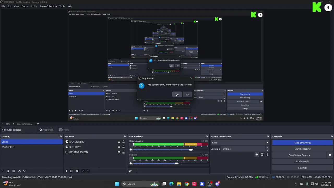Image resolution: width=334 pixels, height=188 pixels.
Task: Remove the selected scene using trash icon
Action: tap(8, 171)
